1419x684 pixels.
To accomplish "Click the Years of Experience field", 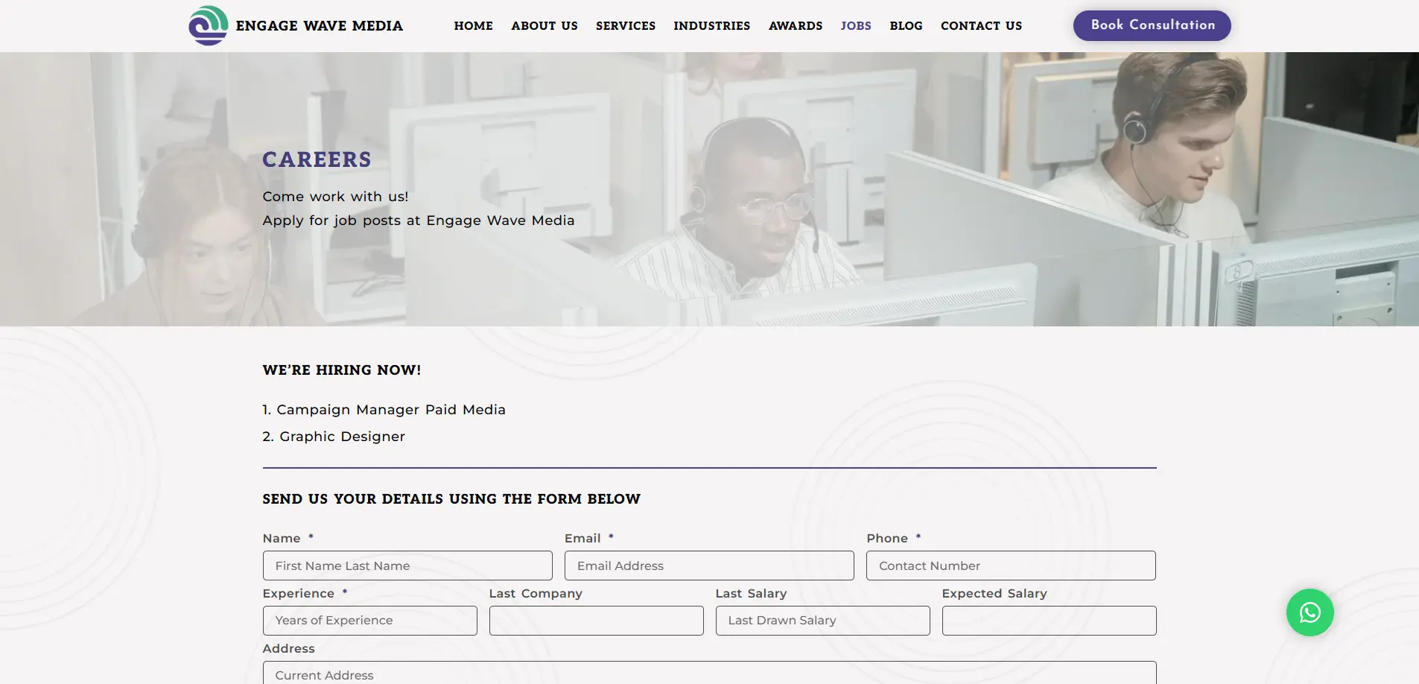I will (x=369, y=621).
